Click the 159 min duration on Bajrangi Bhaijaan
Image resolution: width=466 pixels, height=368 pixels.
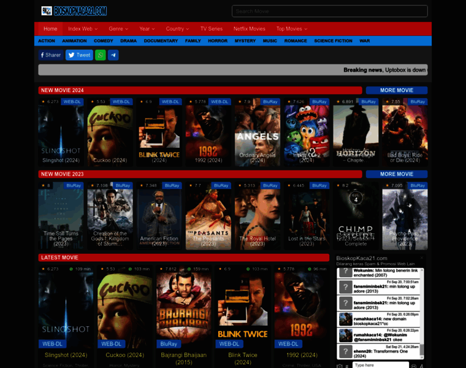click(x=198, y=269)
